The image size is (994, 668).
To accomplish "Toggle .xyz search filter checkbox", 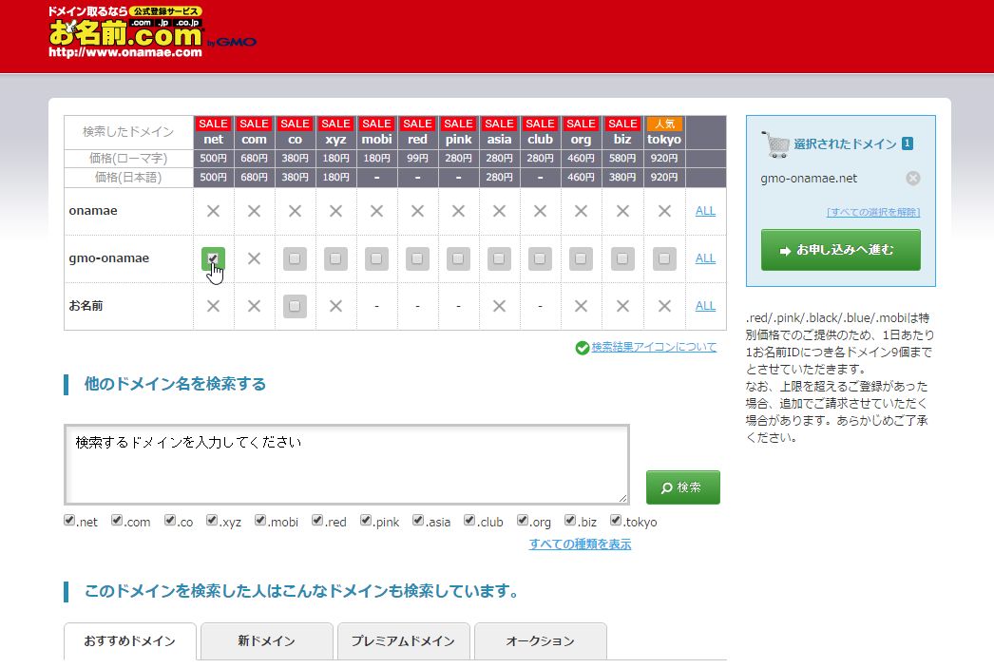I will click(212, 521).
